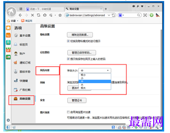
Task: Click the horizontal scrollbar at the page bottom
Action: coord(68,124)
